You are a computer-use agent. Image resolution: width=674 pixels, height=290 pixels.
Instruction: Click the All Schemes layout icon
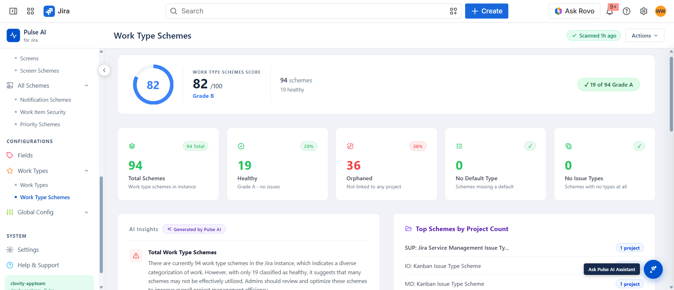coord(10,86)
